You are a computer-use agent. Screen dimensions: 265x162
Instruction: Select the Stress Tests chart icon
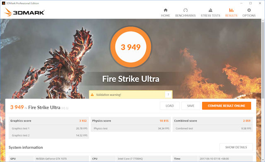(210, 10)
